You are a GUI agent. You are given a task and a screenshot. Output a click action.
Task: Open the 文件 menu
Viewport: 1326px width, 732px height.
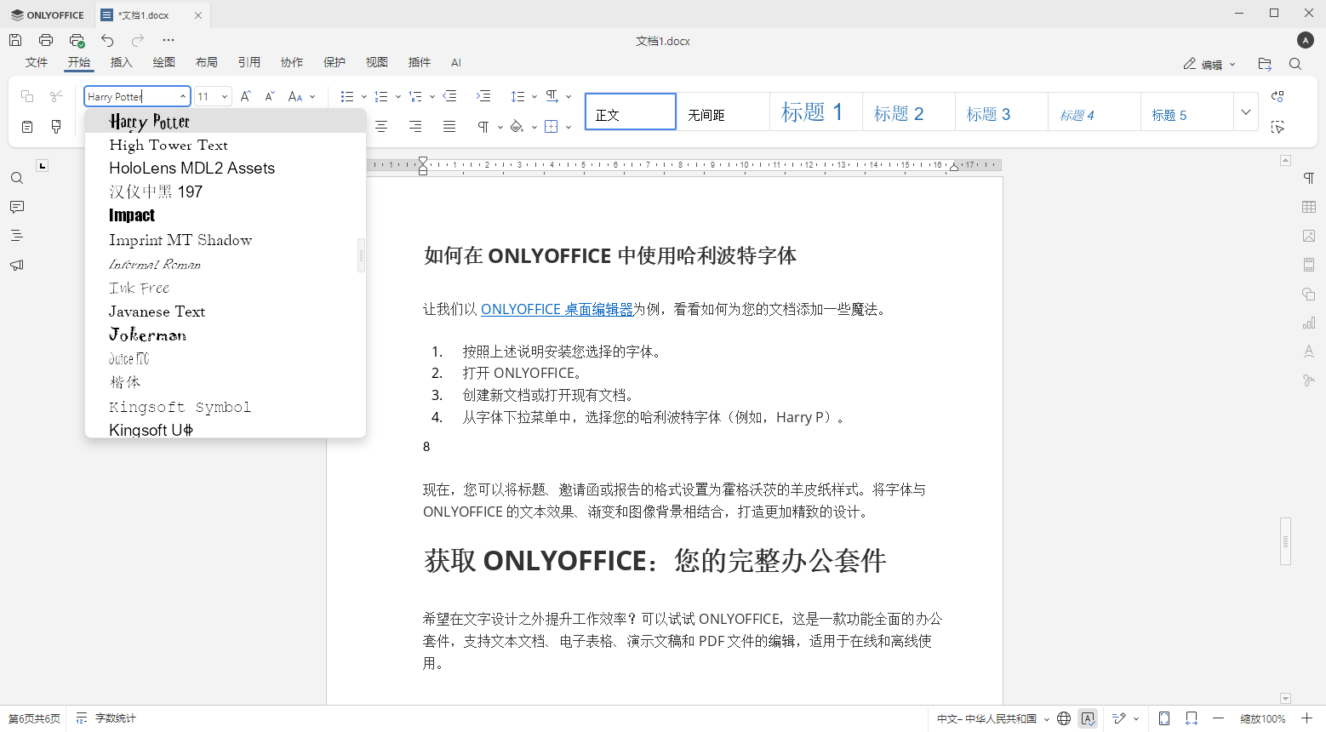pyautogui.click(x=37, y=62)
